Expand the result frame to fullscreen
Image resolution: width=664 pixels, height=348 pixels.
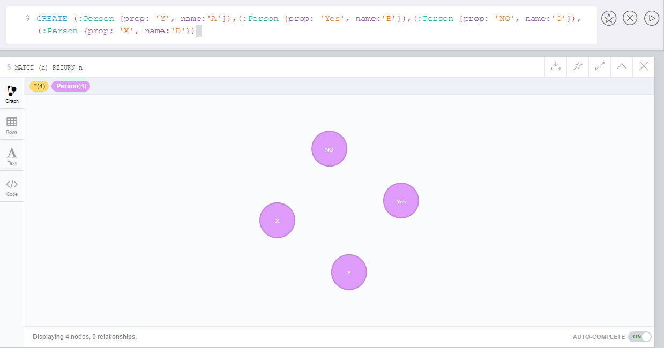coord(599,66)
